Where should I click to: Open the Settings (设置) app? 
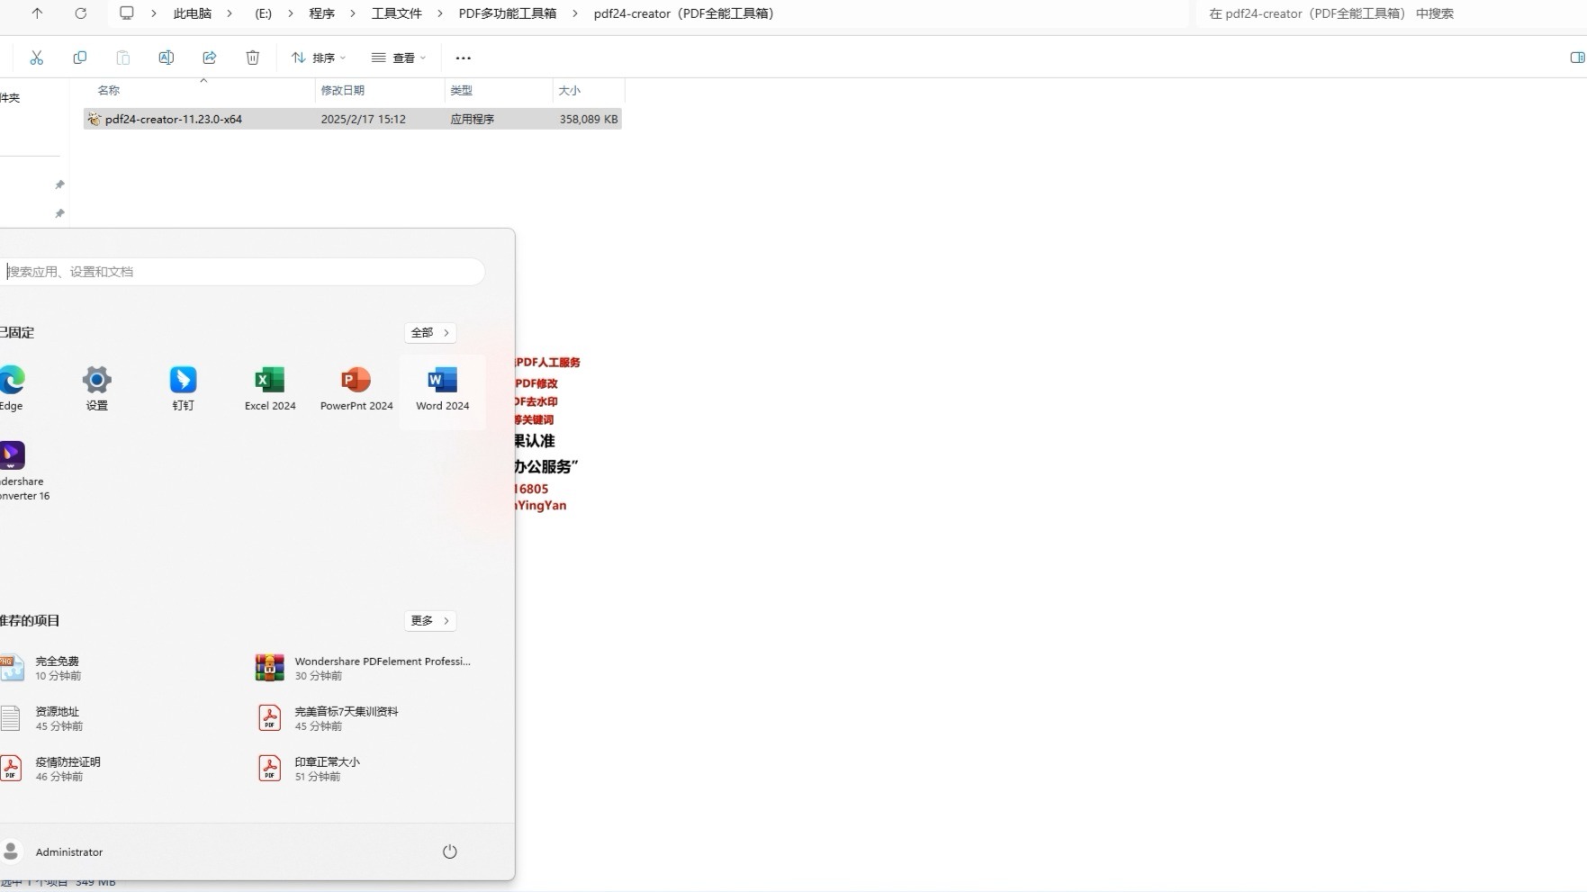point(95,387)
